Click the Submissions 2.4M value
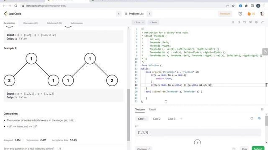This screenshot has width=268, height=150. 43,140
